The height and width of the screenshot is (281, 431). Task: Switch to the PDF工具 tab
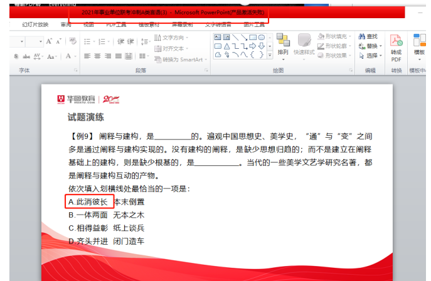pos(116,24)
